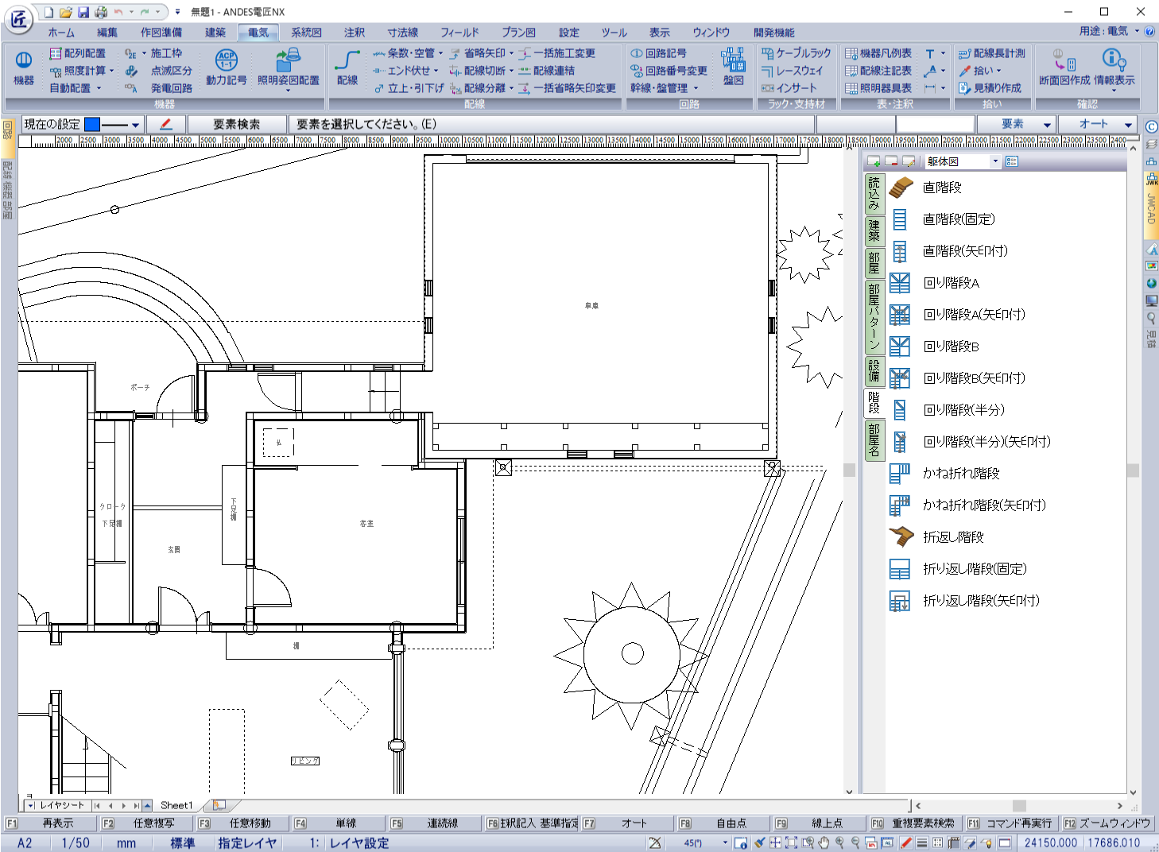Click the 要素を選択してください command field
This screenshot has height=852, width=1159.
coord(550,124)
